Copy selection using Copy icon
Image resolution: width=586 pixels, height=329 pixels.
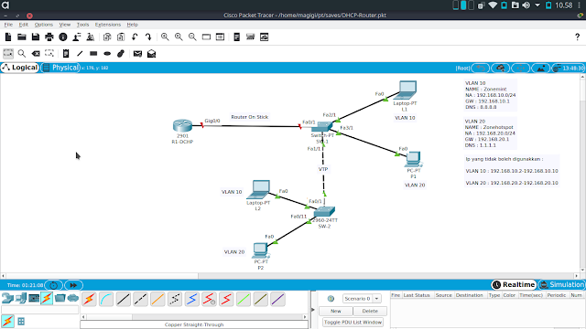coord(107,37)
